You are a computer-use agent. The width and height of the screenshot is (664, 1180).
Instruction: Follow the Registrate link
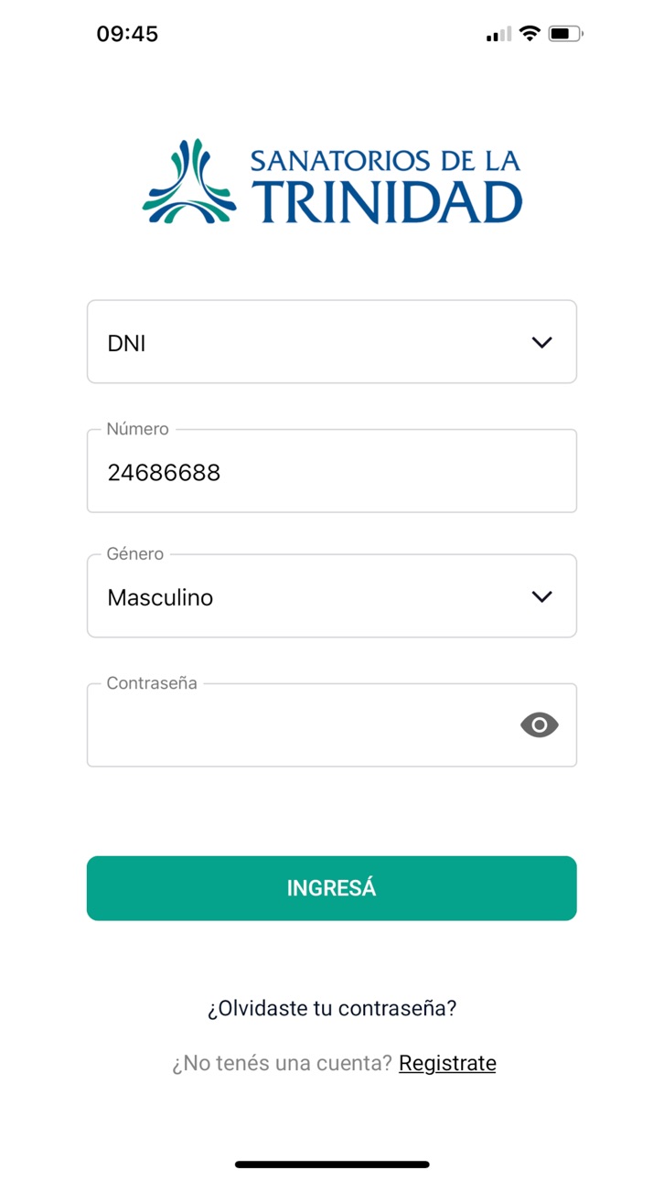[447, 1063]
